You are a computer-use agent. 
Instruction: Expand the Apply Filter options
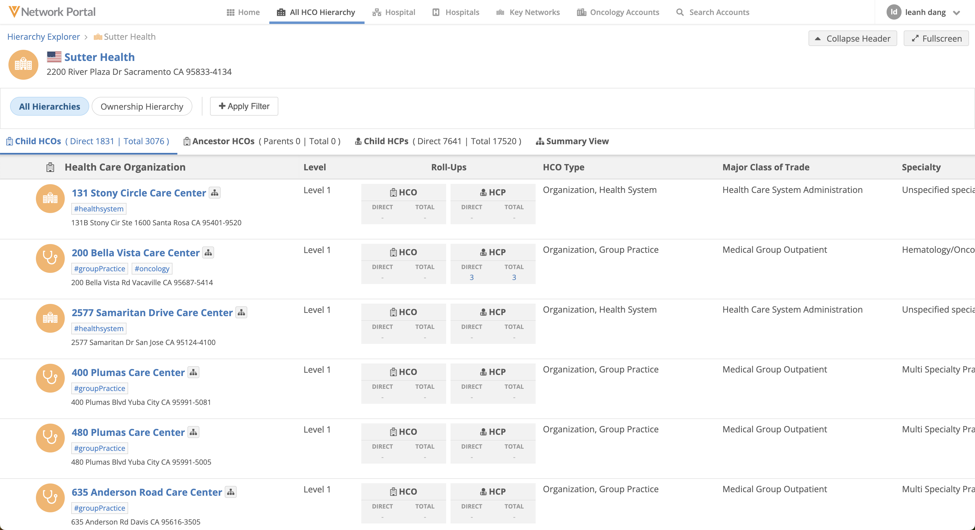[x=244, y=106]
